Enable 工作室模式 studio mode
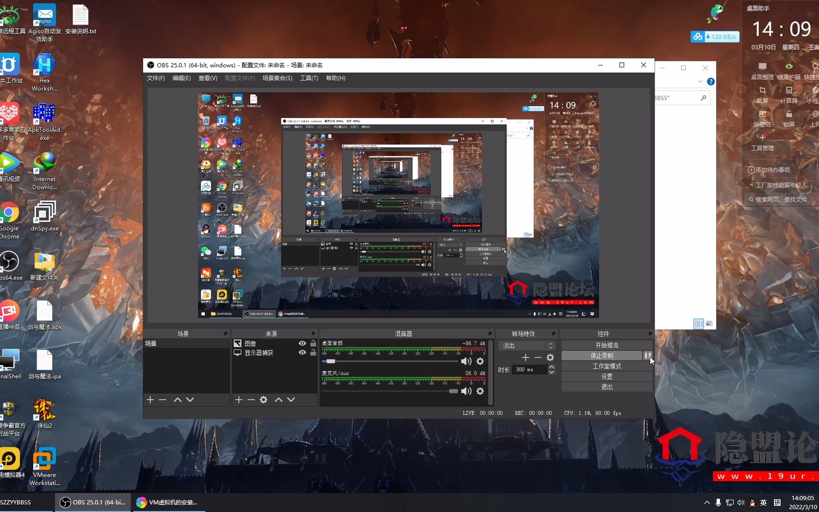Screen dimensions: 819x512 point(607,366)
